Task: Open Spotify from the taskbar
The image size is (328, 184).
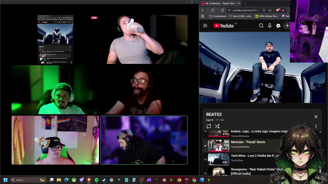Action: pos(96,180)
